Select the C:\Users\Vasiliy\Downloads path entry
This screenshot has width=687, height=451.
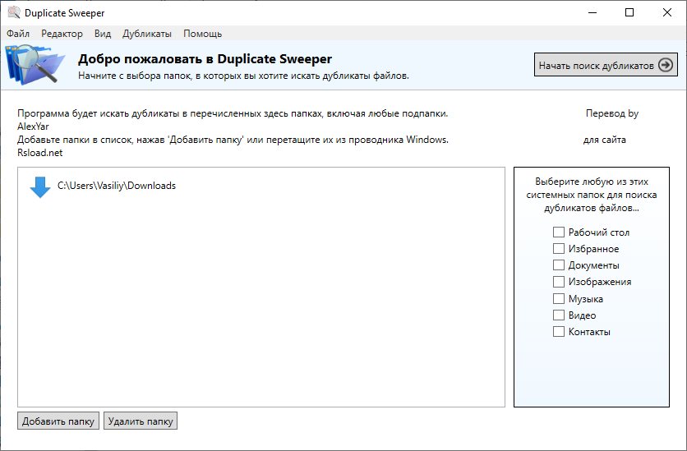coord(117,186)
